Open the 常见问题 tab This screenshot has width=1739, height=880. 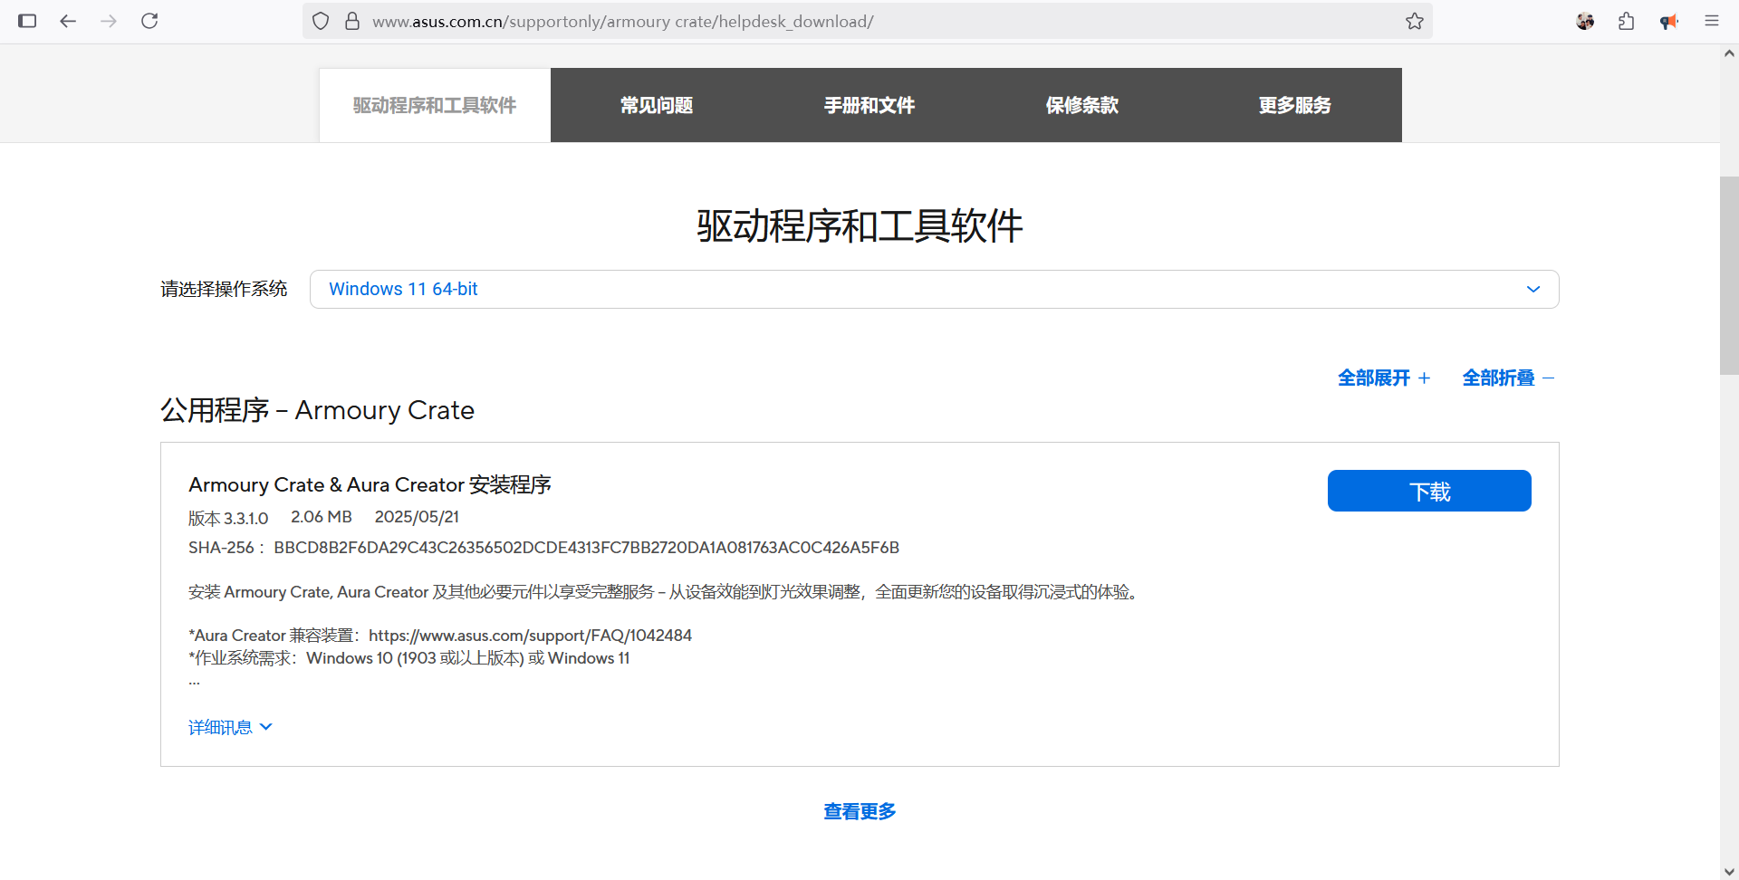657,105
